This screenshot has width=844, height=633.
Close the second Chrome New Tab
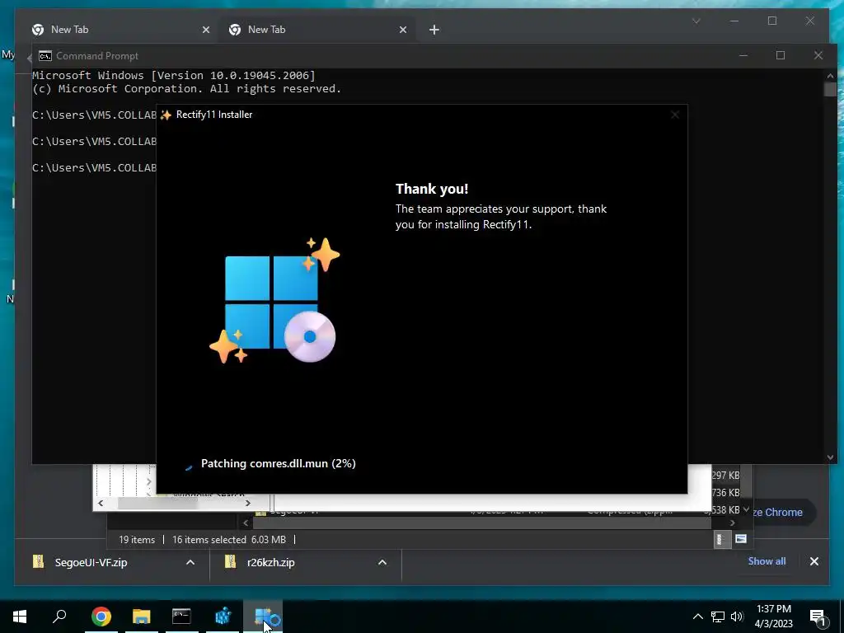click(402, 30)
